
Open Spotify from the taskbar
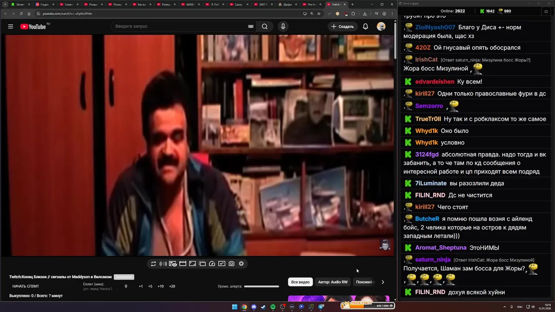(x=273, y=307)
